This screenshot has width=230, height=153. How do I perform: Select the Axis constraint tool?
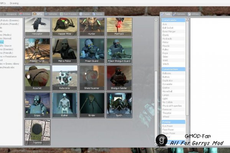[x=173, y=24]
